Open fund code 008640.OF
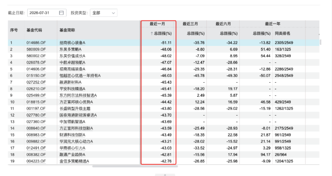The height and width of the screenshot is (176, 332). (x=36, y=128)
